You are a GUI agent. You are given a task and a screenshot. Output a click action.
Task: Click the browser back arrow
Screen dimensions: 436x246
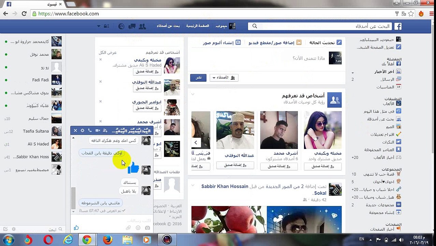(5, 14)
